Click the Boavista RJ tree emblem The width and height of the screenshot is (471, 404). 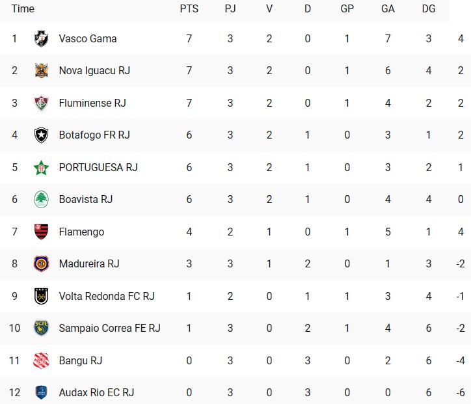(x=41, y=200)
